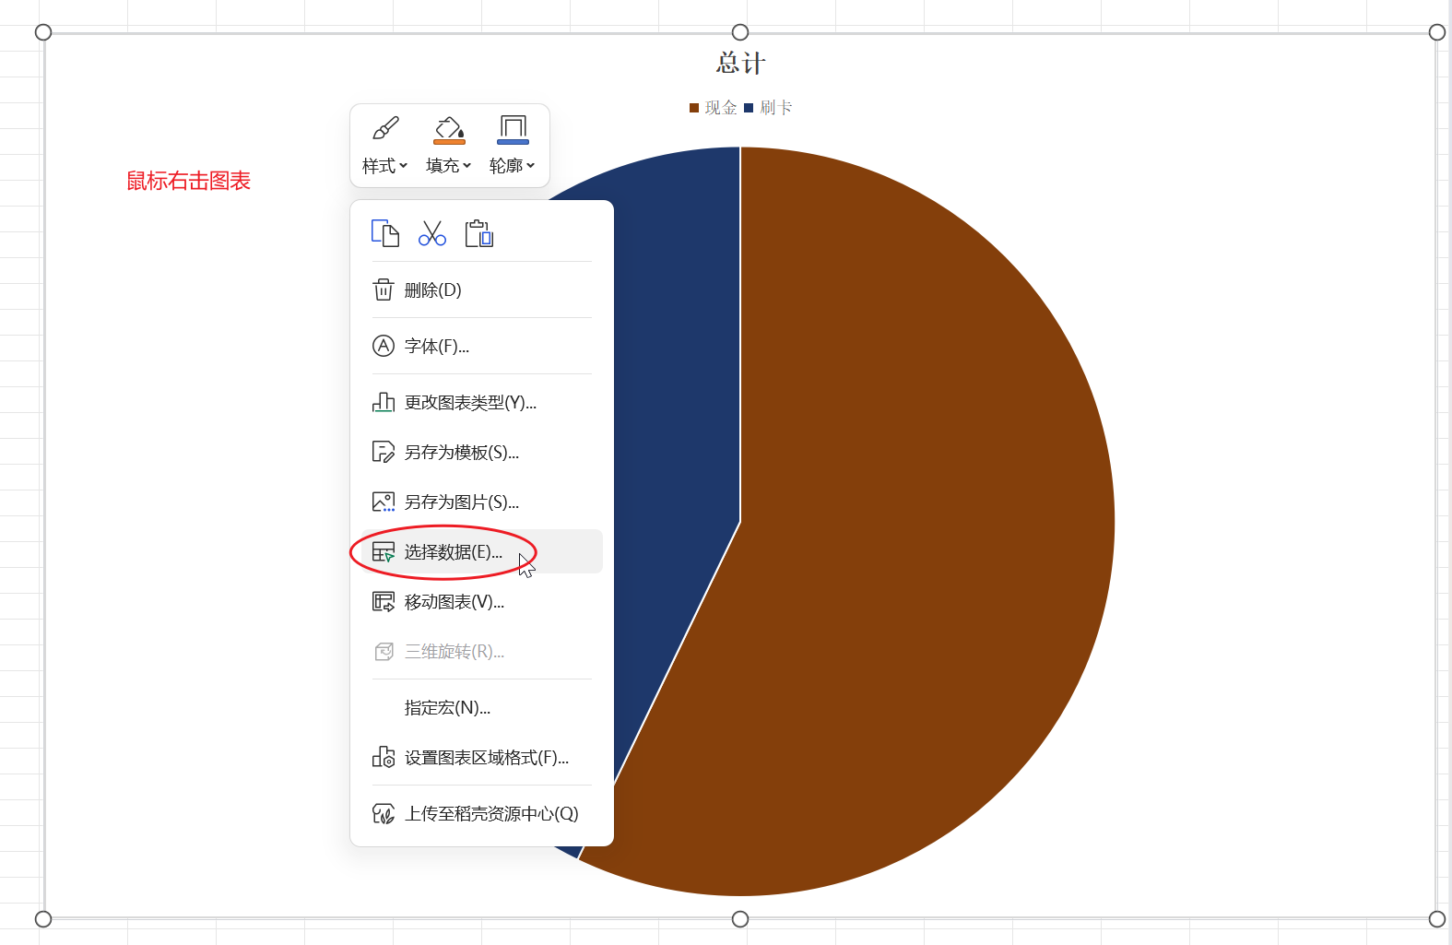Image resolution: width=1452 pixels, height=945 pixels.
Task: Click the Copy icon in context menu
Action: (x=385, y=233)
